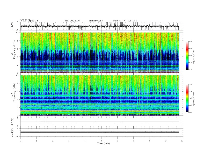
Task: Click the ch.1 spectrogram panel
Action: click(100, 53)
